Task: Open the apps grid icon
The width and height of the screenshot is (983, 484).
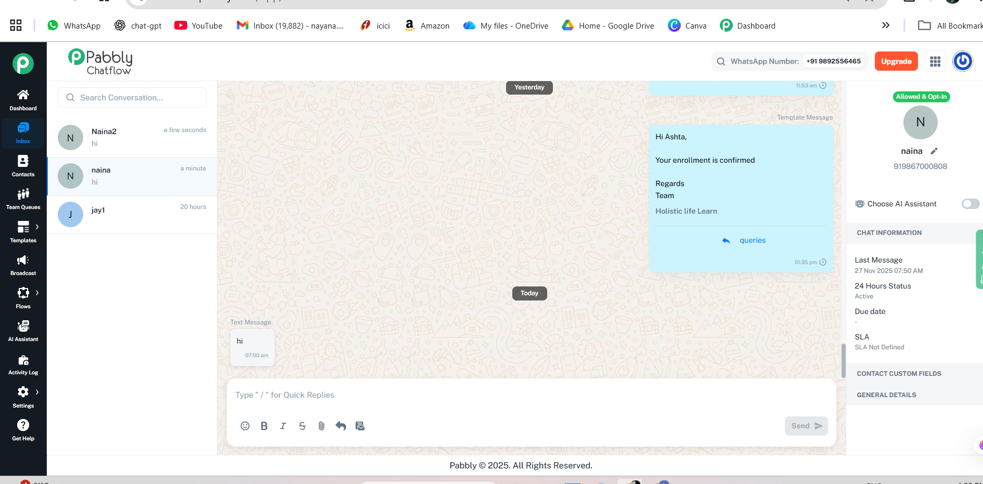Action: [x=935, y=61]
